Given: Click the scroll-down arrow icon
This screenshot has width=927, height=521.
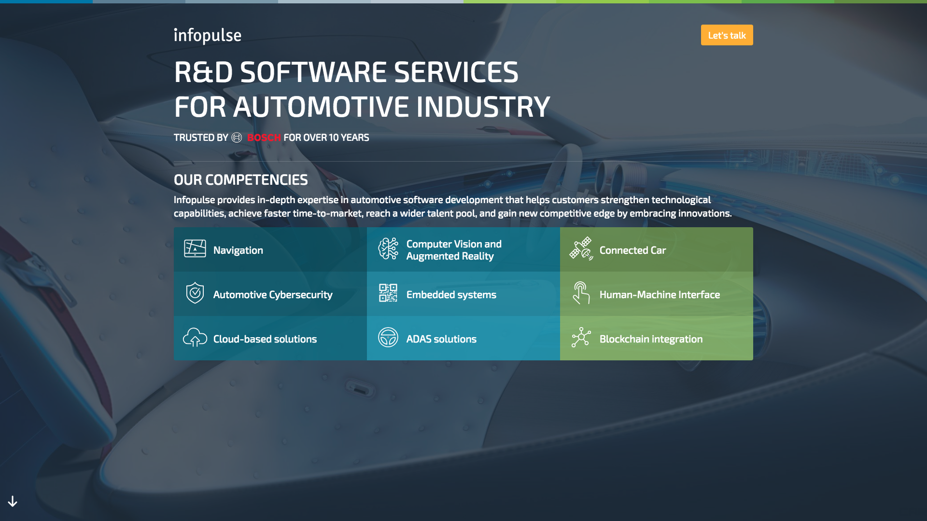Looking at the screenshot, I should (13, 502).
